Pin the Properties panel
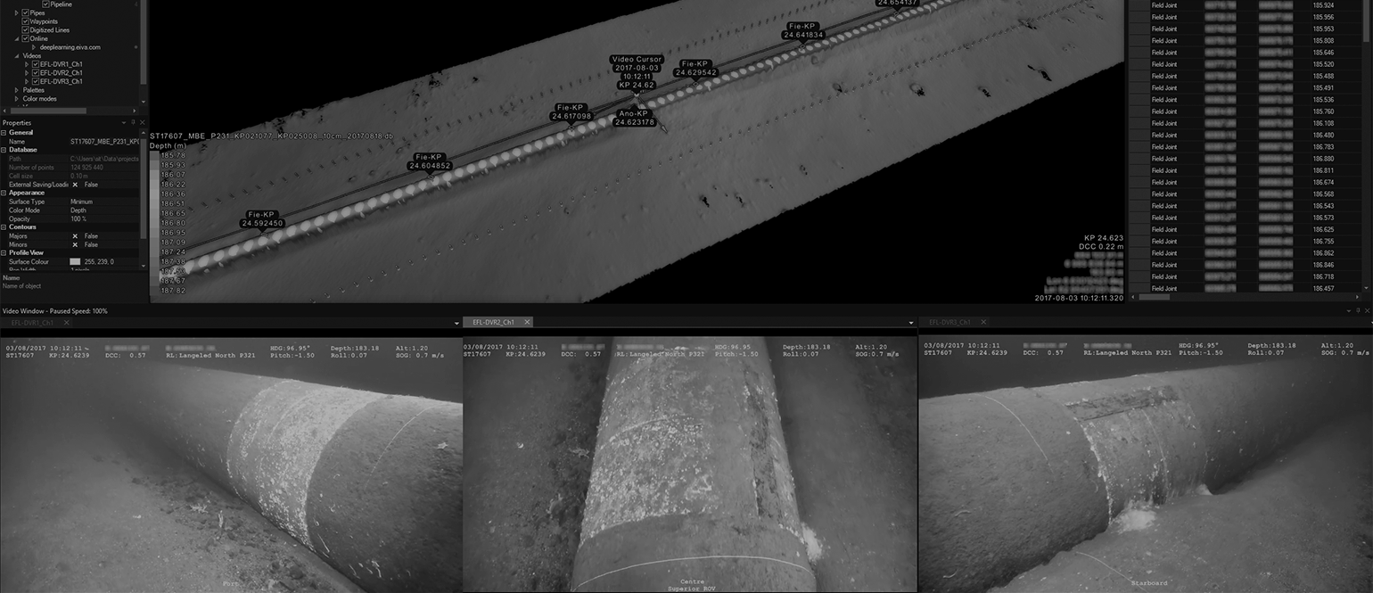 click(132, 122)
